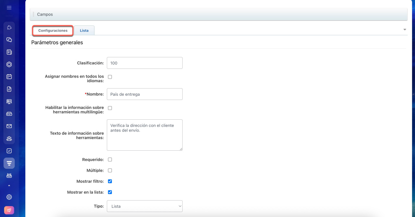Image resolution: width=415 pixels, height=217 pixels.
Task: Enable 'Asignar nombres en todos los idiomas' checkbox
Action: pos(110,77)
